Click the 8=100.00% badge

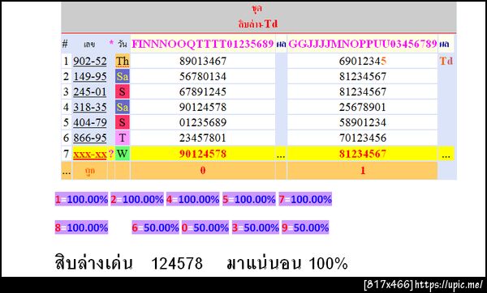coord(81,227)
